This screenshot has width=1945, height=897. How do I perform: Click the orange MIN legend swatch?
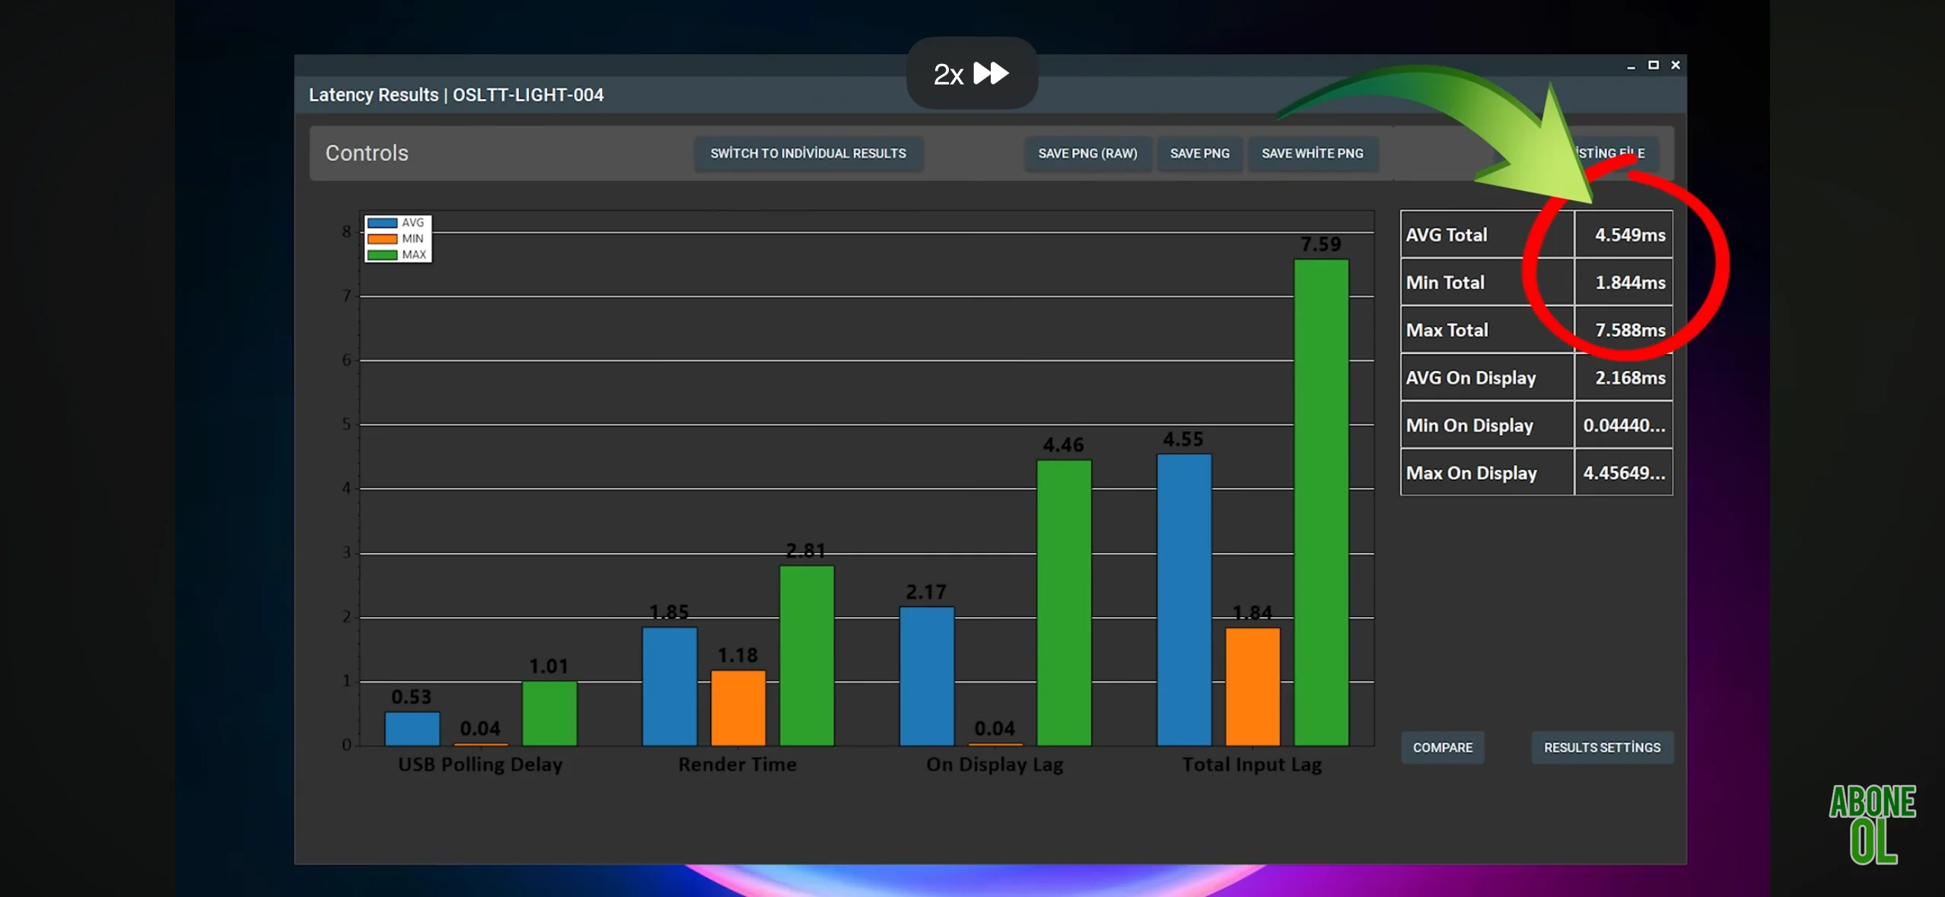pos(382,239)
